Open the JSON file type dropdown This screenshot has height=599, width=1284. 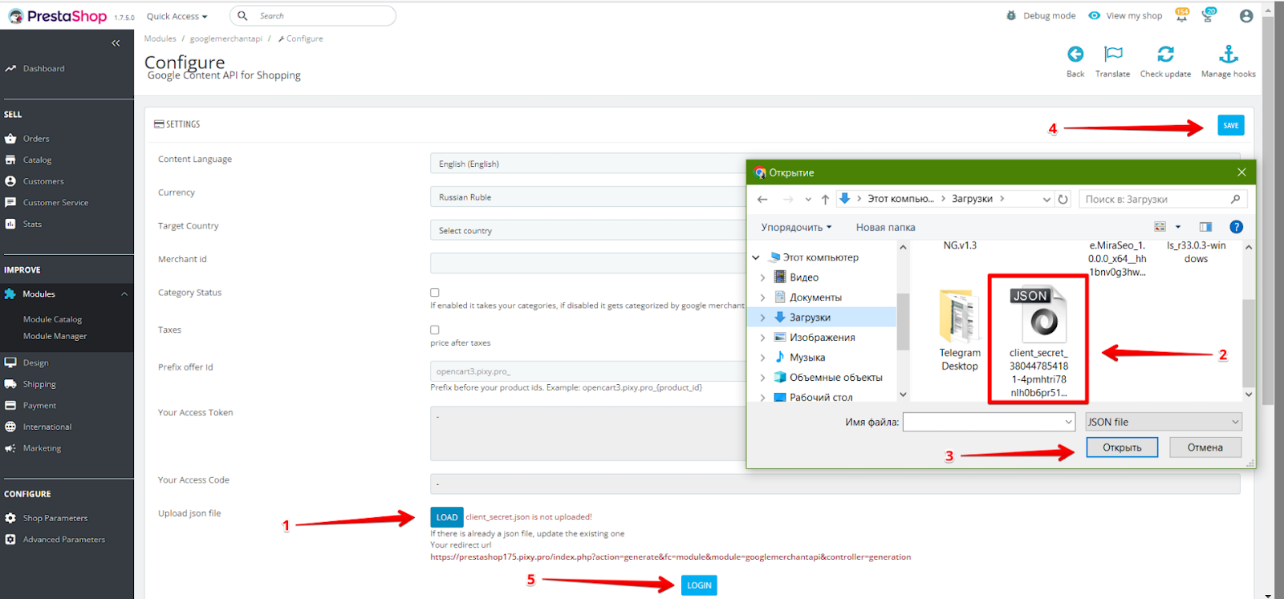[1164, 422]
